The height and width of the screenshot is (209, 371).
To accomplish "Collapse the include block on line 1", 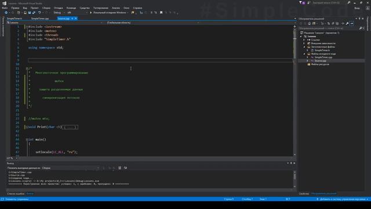I will pyautogui.click(x=27, y=27).
